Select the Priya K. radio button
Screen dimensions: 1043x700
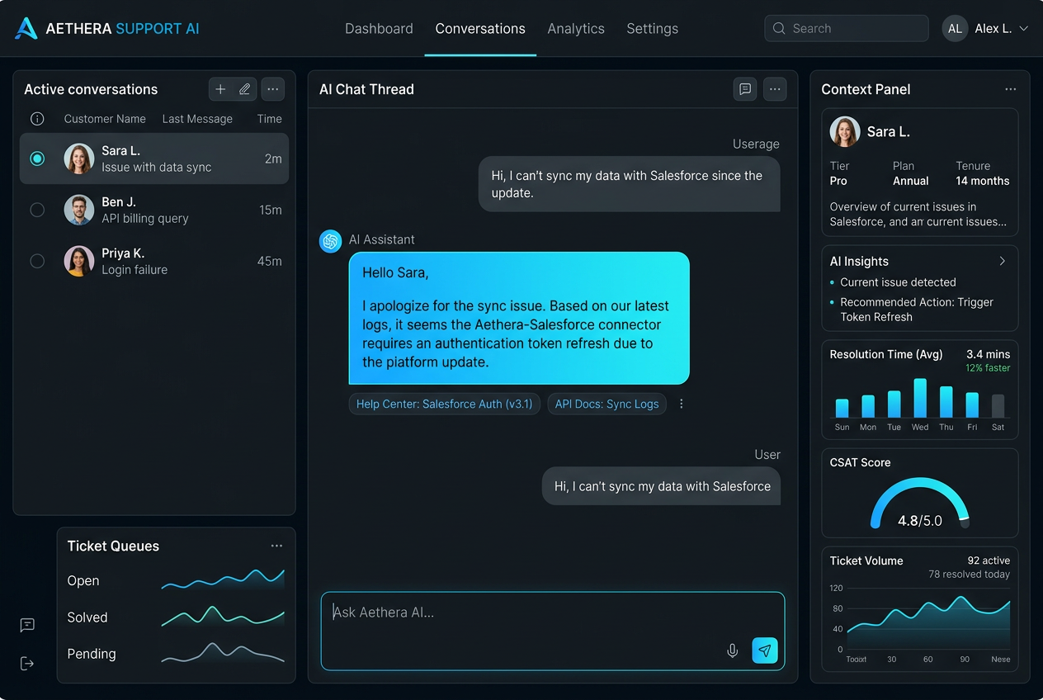pos(37,261)
